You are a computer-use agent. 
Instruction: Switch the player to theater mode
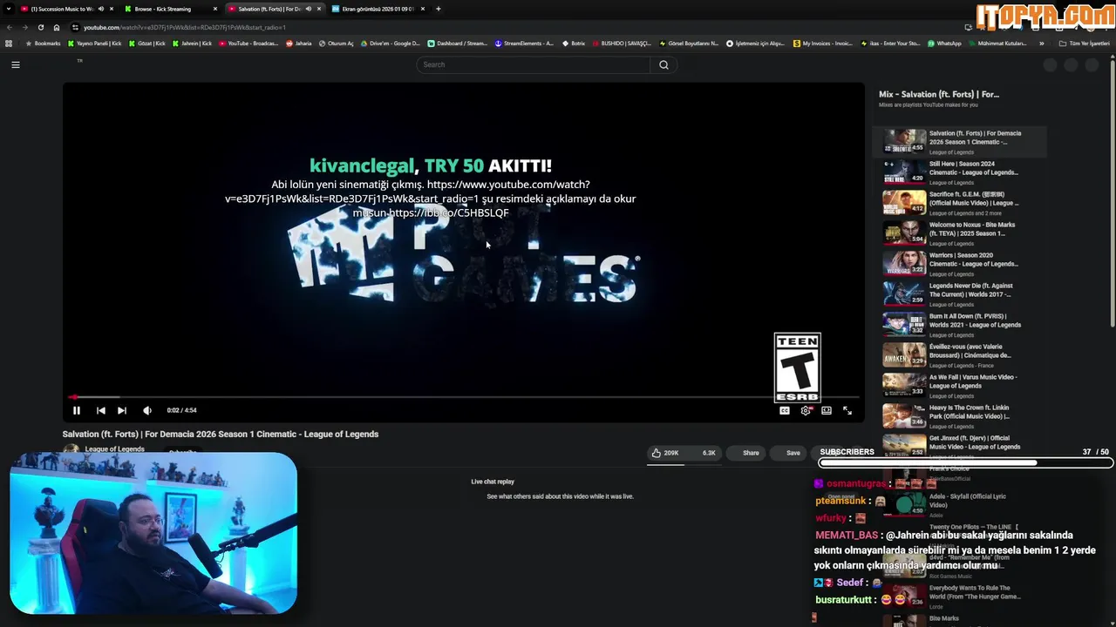827,410
